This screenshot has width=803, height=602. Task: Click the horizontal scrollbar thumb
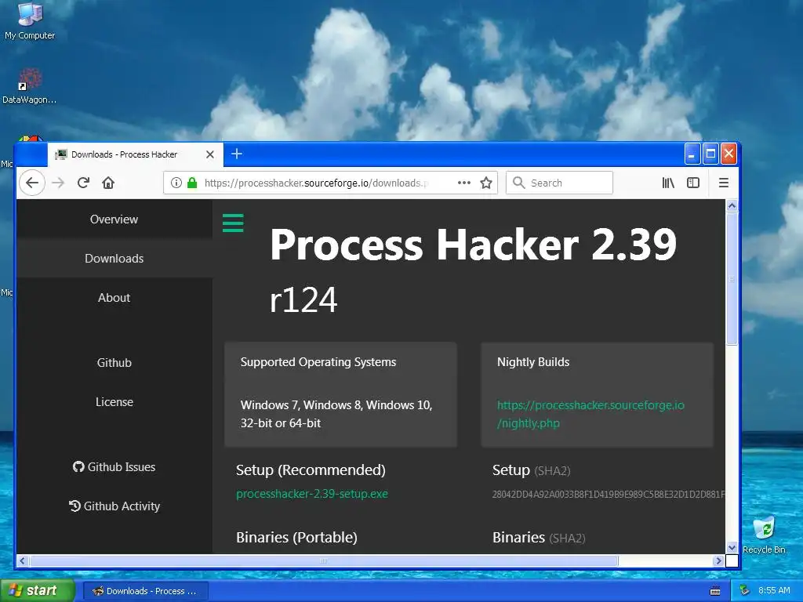[324, 561]
